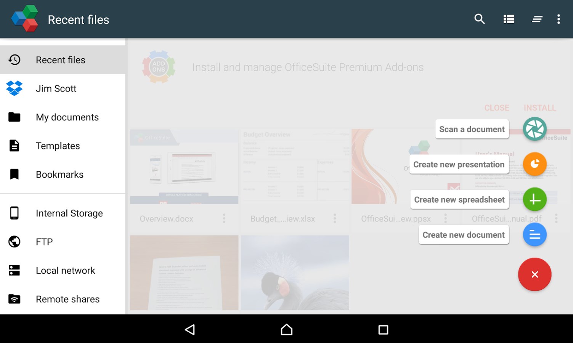This screenshot has width=573, height=343.
Task: Dismiss add-ons banner with CLOSE
Action: pos(496,107)
